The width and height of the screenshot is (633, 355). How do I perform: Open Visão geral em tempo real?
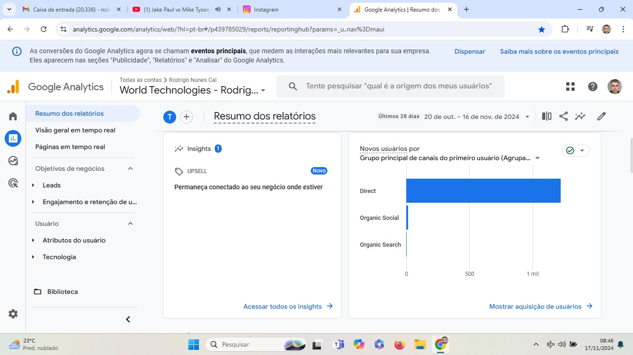[75, 130]
